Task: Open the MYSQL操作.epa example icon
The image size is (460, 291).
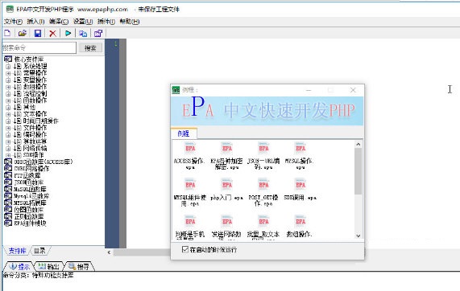Action: [300, 148]
